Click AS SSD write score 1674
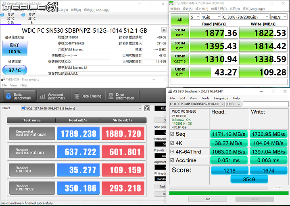Screen dimensions: 290x206 (x=269, y=170)
